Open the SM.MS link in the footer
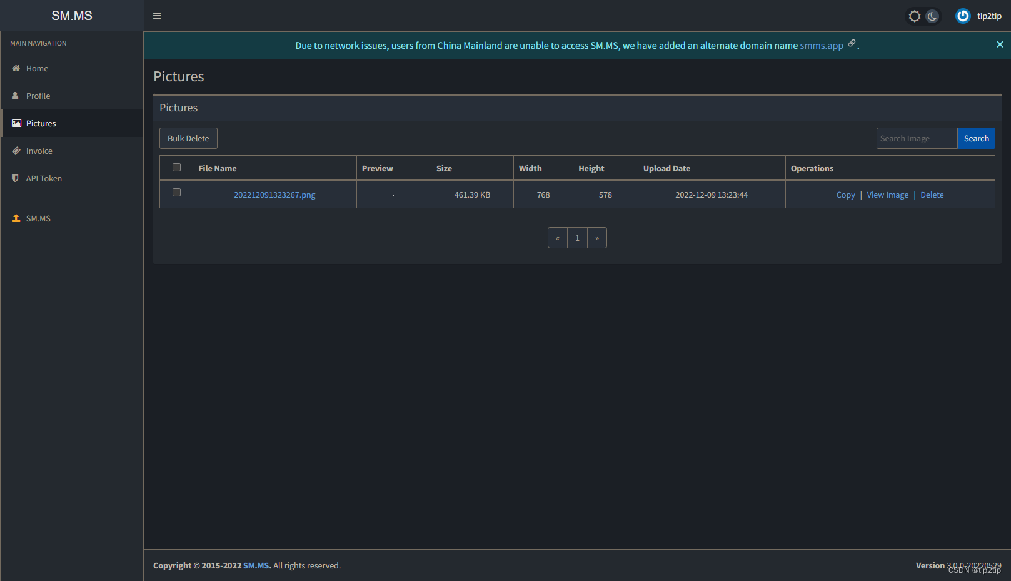1011x581 pixels. 256,566
